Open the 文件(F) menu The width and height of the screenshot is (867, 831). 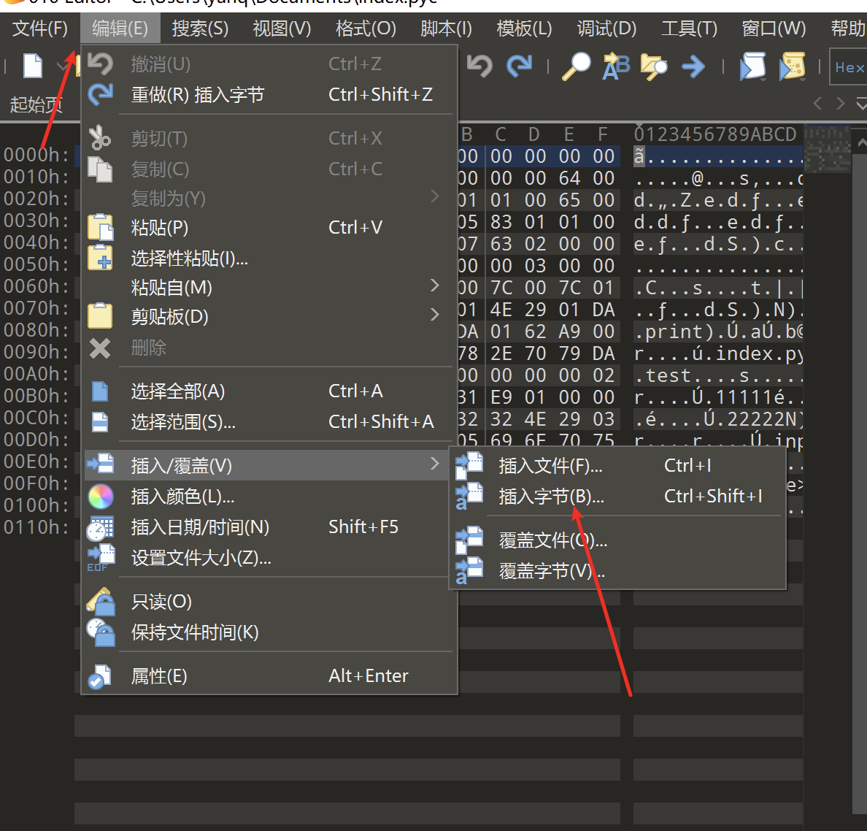(x=40, y=28)
